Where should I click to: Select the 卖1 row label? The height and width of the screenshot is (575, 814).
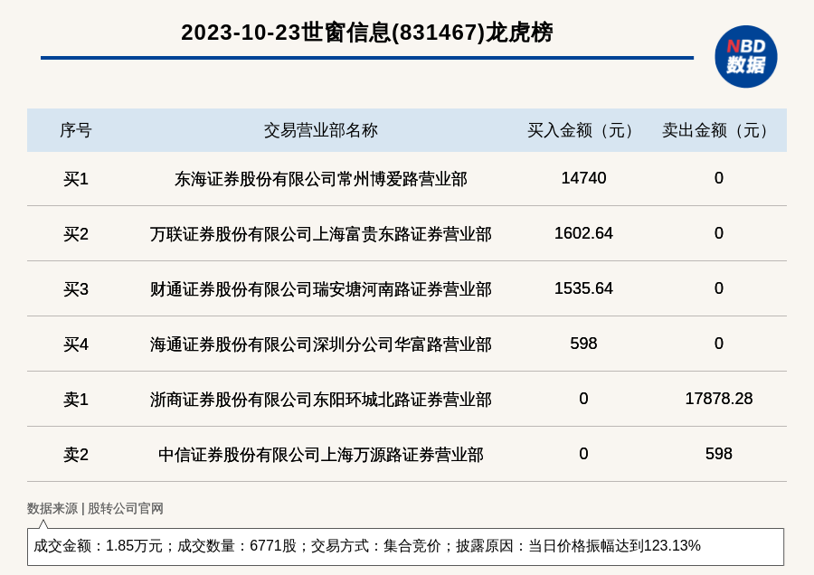[76, 400]
